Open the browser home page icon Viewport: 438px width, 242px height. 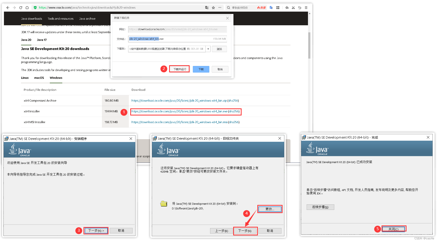[x=27, y=8]
